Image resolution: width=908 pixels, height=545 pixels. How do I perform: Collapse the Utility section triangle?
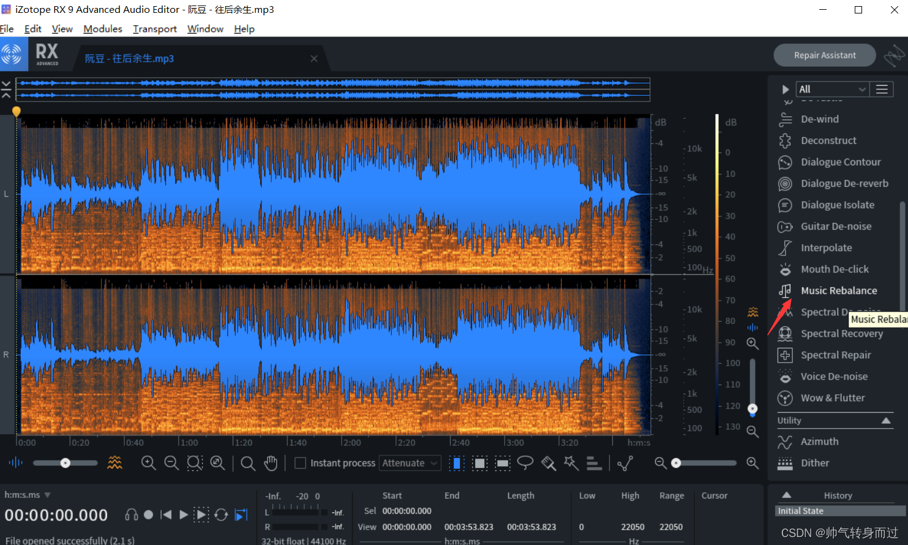pos(886,421)
